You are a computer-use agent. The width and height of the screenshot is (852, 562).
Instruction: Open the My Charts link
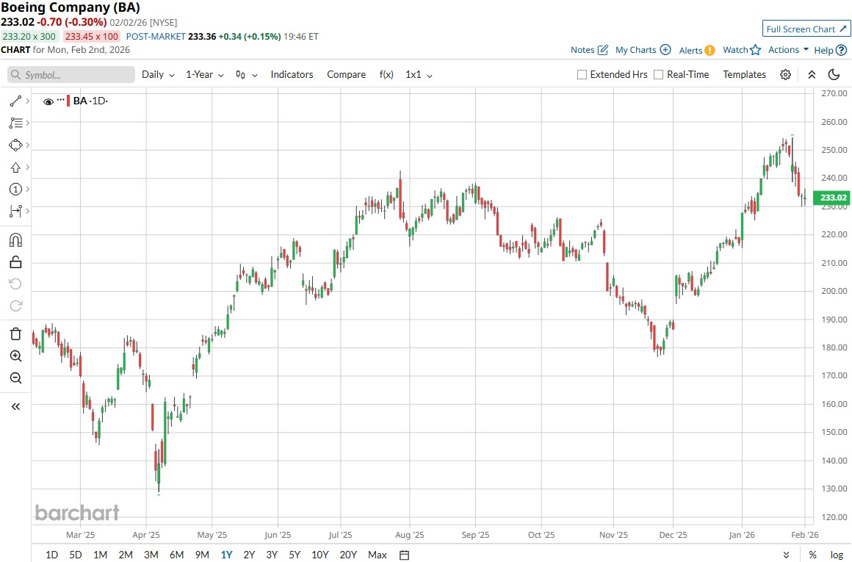[642, 50]
